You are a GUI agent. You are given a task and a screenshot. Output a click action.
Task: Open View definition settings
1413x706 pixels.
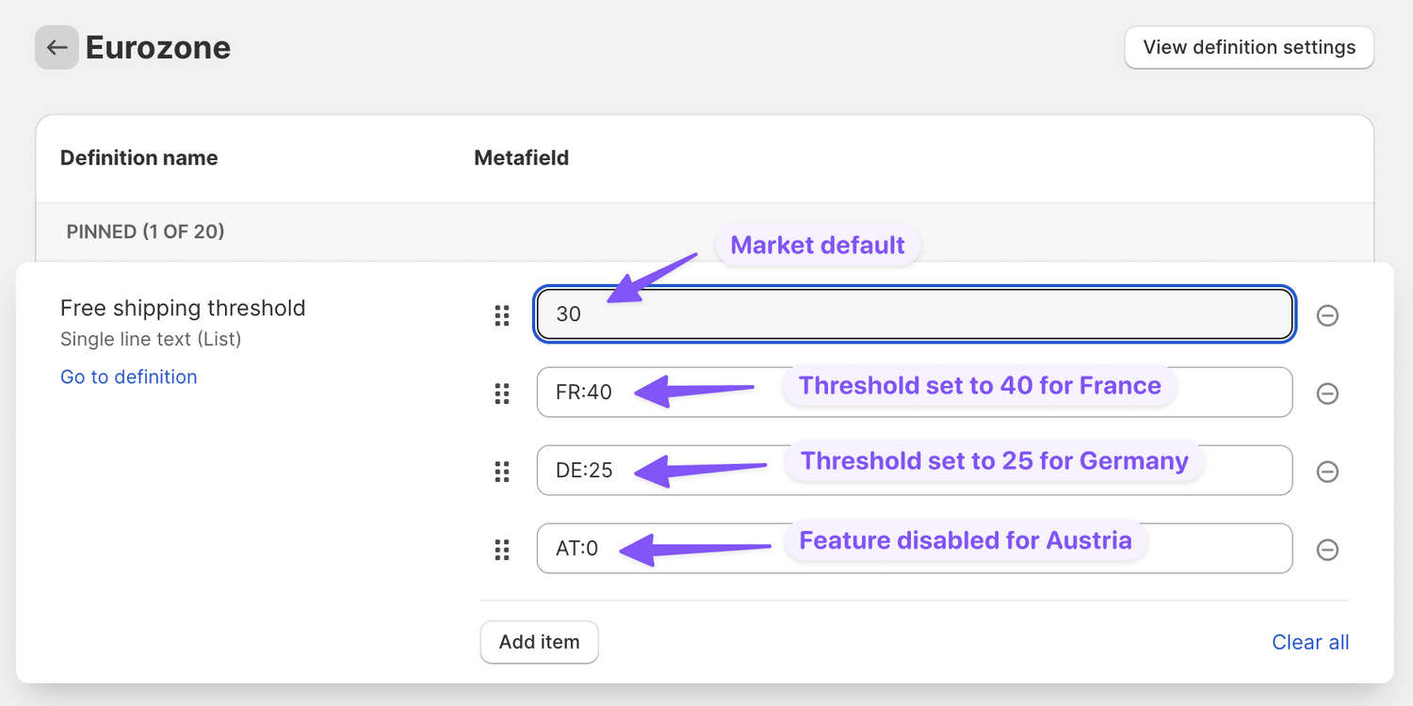[x=1248, y=47]
